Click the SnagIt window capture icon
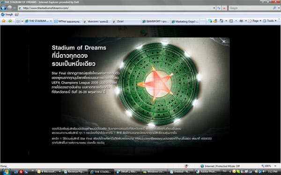281x175 pixels. point(17,14)
